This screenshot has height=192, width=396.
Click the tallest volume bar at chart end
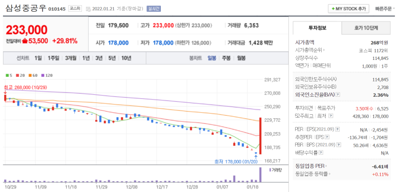tap(260, 175)
